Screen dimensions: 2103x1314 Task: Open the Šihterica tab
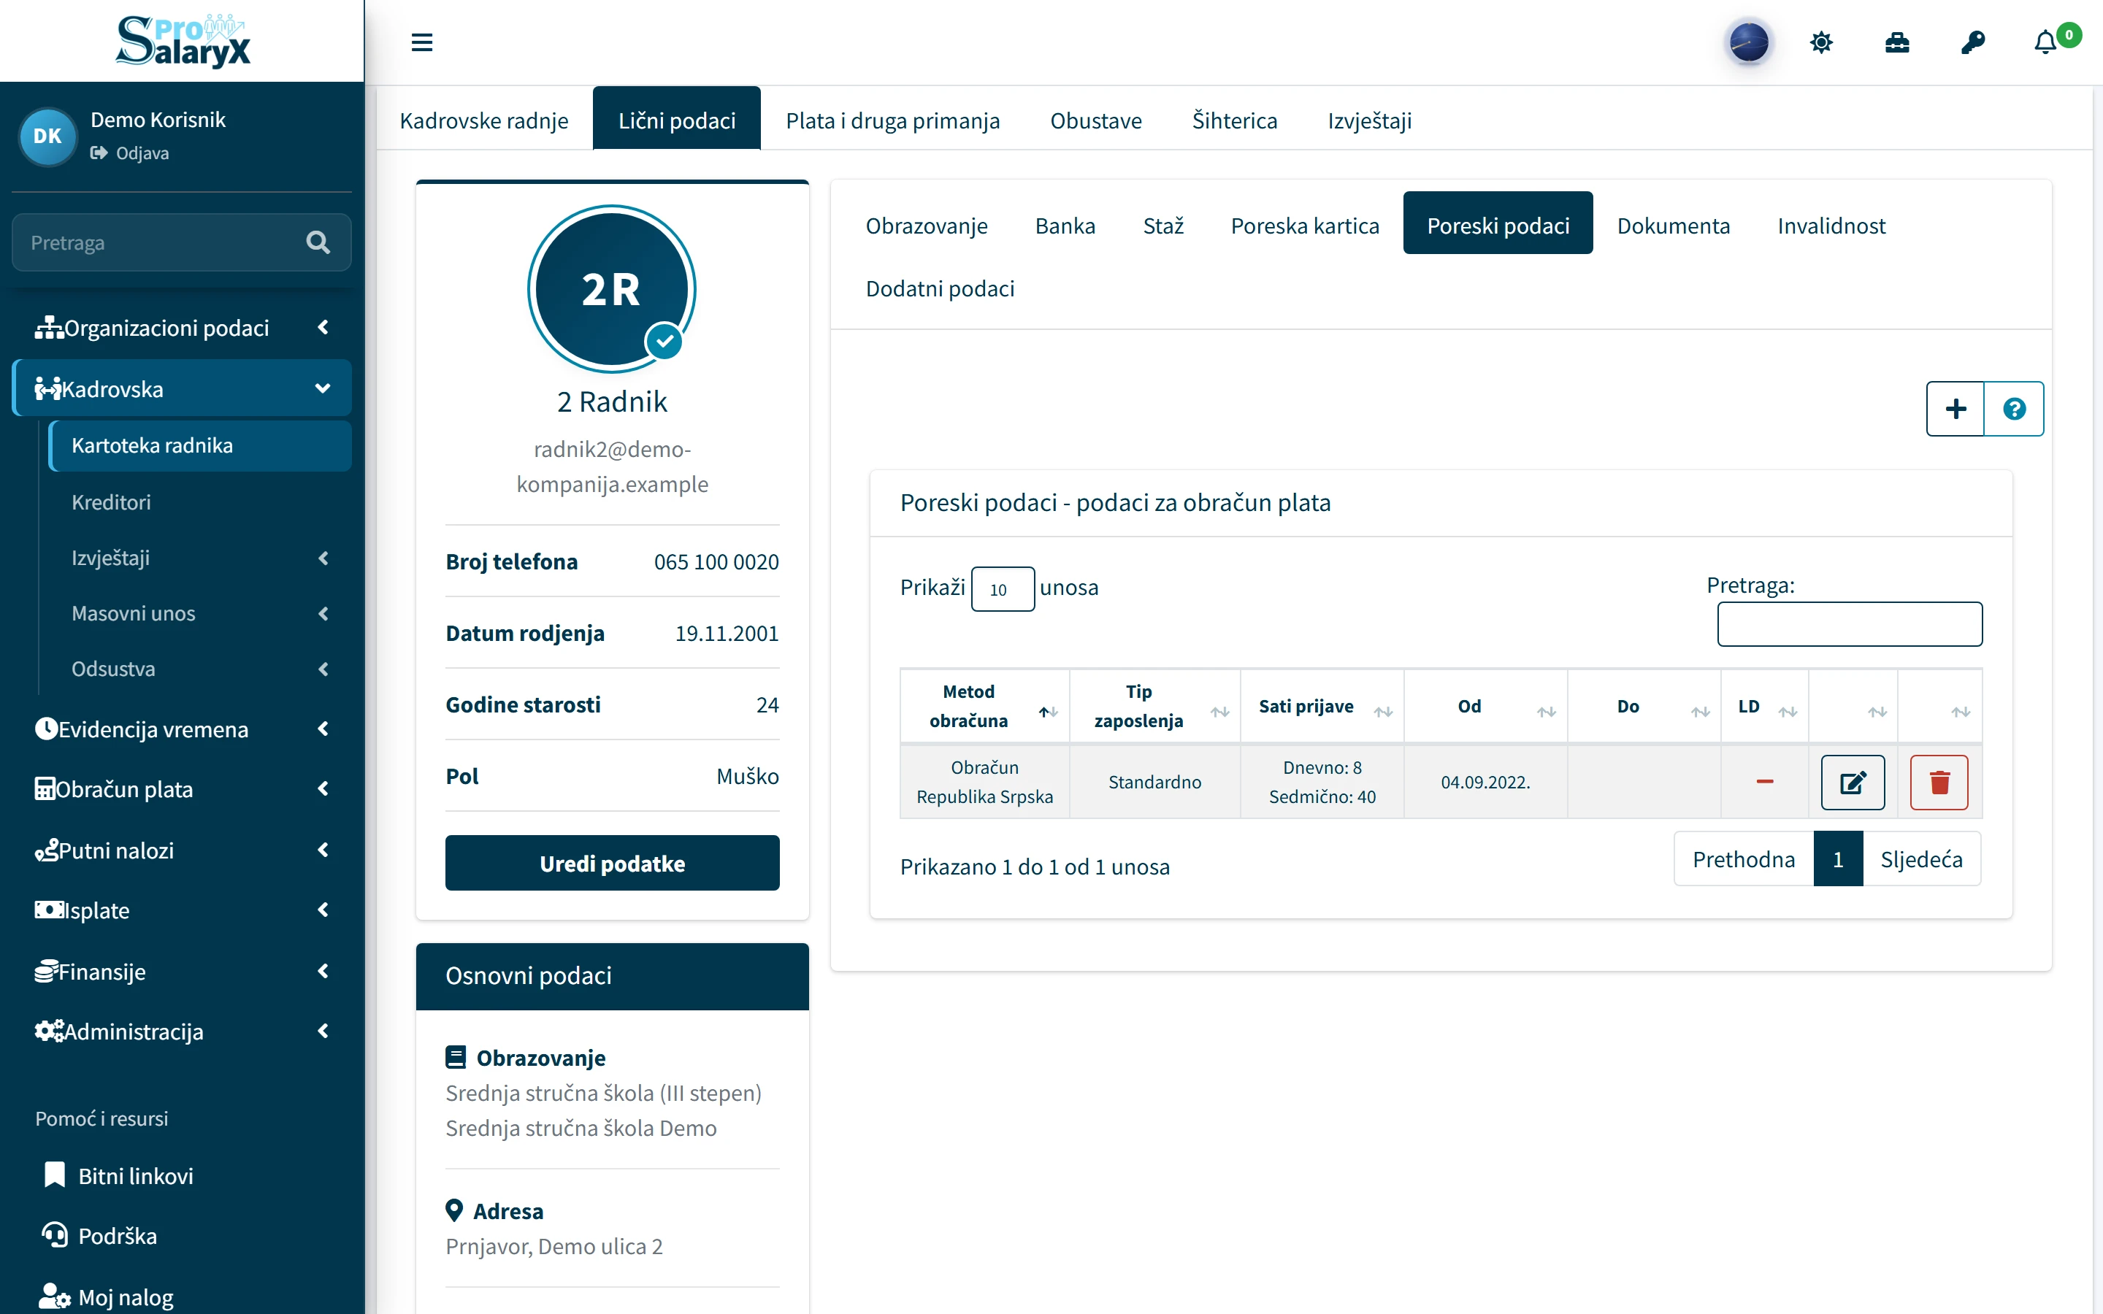pyautogui.click(x=1234, y=120)
